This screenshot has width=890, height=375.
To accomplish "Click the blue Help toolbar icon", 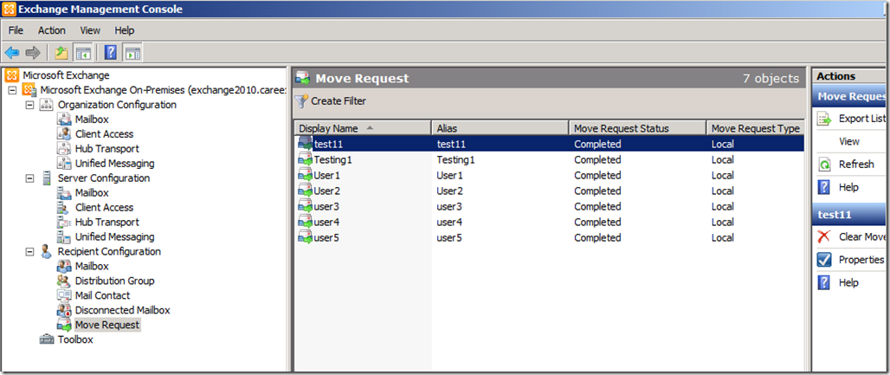I will 111,53.
